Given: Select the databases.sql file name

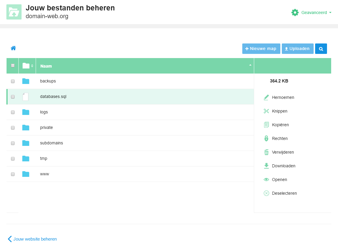Looking at the screenshot, I should coord(53,96).
